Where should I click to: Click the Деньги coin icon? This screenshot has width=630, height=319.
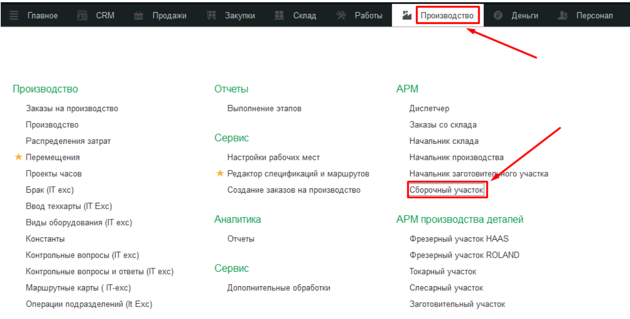coord(498,15)
